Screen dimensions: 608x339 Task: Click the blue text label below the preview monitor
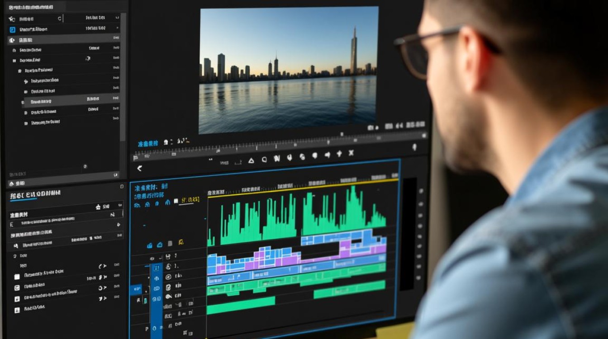[148, 143]
